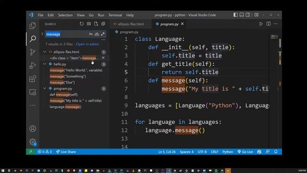Customize layout icon in title bar
Image resolution: width=307 pixels, height=173 pixels.
256,15
